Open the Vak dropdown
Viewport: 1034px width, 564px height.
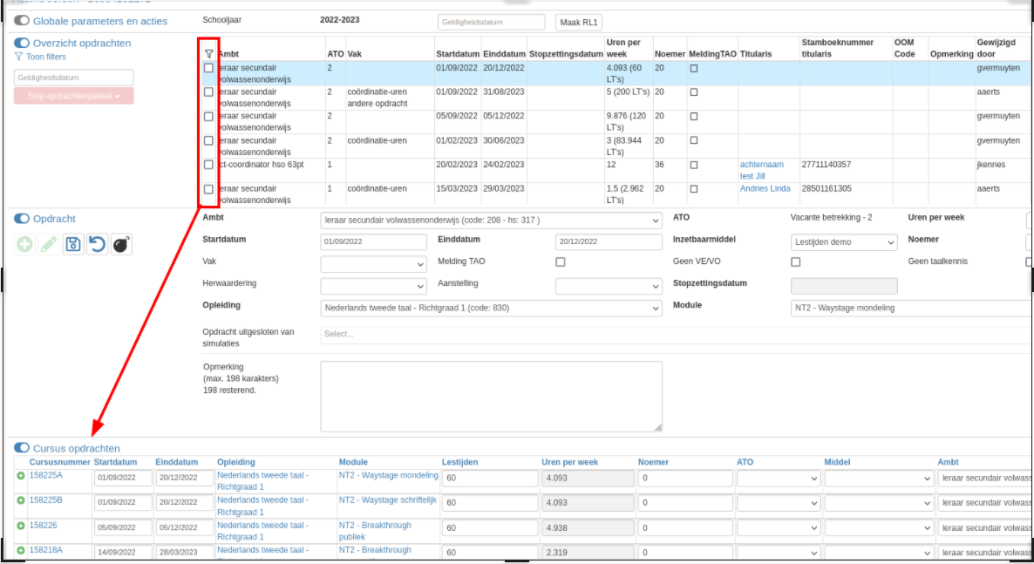(x=373, y=264)
